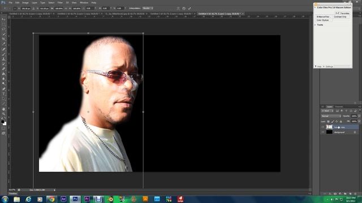Viewport: 362px width, 203px height.
Task: Select the Dodge tool
Action: coord(3,83)
